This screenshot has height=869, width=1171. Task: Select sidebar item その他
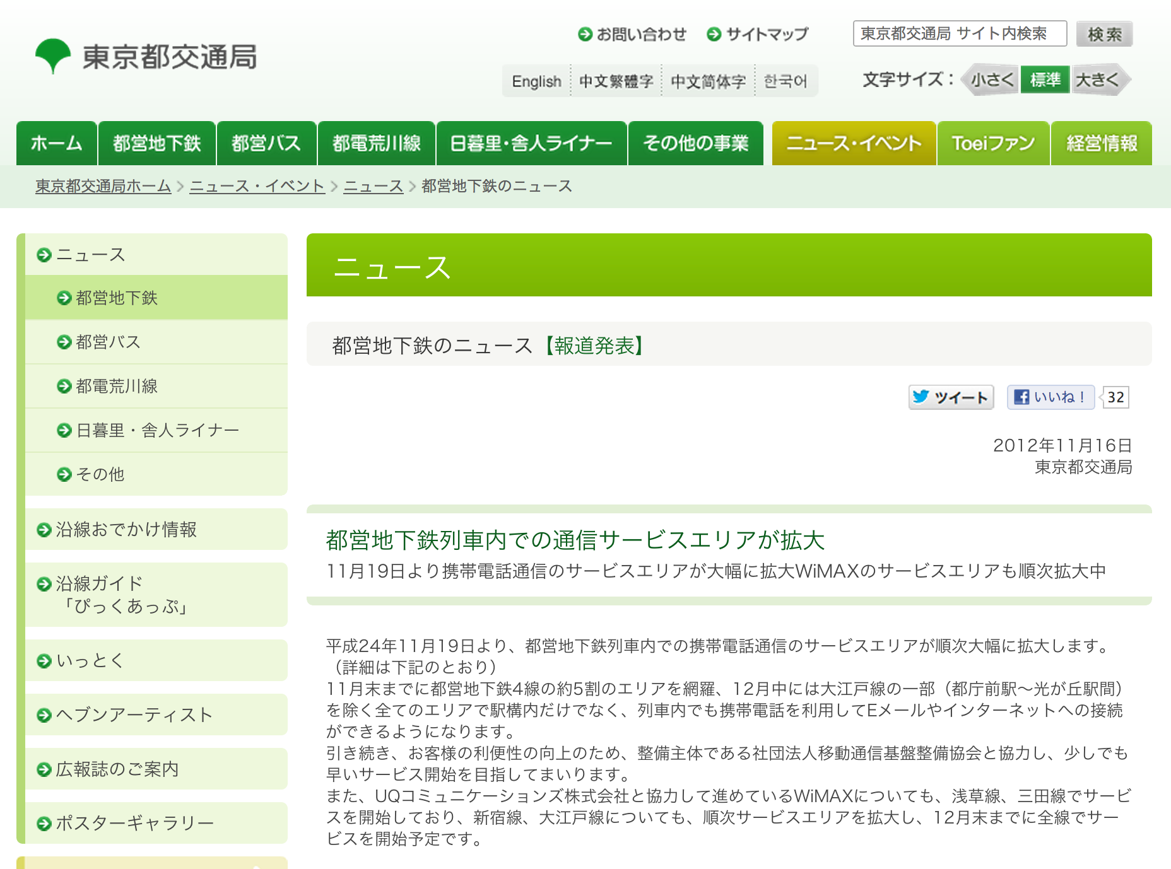(156, 474)
